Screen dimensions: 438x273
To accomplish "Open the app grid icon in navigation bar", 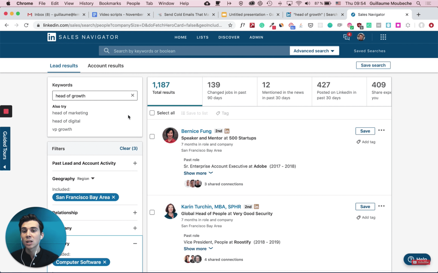I will tap(383, 37).
